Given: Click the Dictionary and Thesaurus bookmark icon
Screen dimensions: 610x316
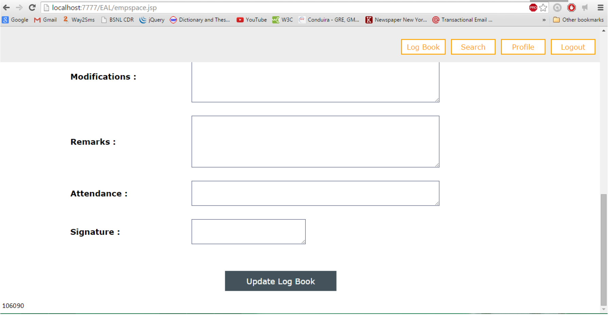Looking at the screenshot, I should (x=174, y=20).
